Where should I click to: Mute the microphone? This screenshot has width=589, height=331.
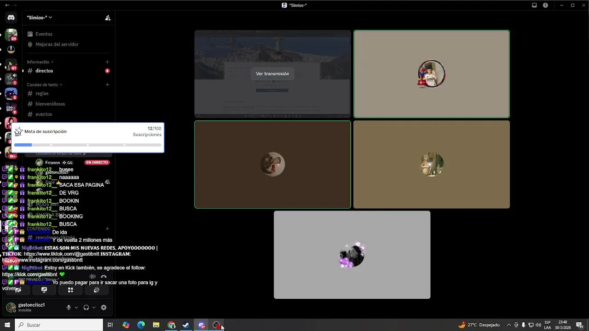69,308
